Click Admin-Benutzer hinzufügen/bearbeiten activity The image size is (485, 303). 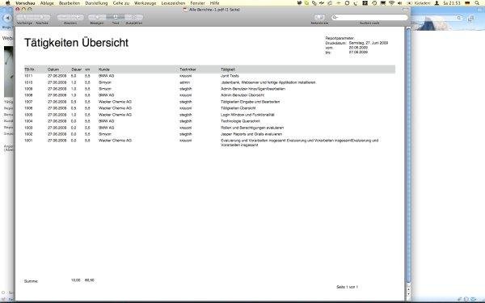click(253, 89)
